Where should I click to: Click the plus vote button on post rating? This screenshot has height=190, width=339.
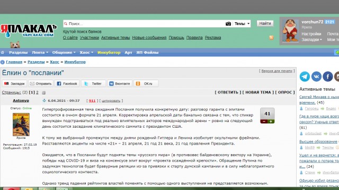coord(271,121)
